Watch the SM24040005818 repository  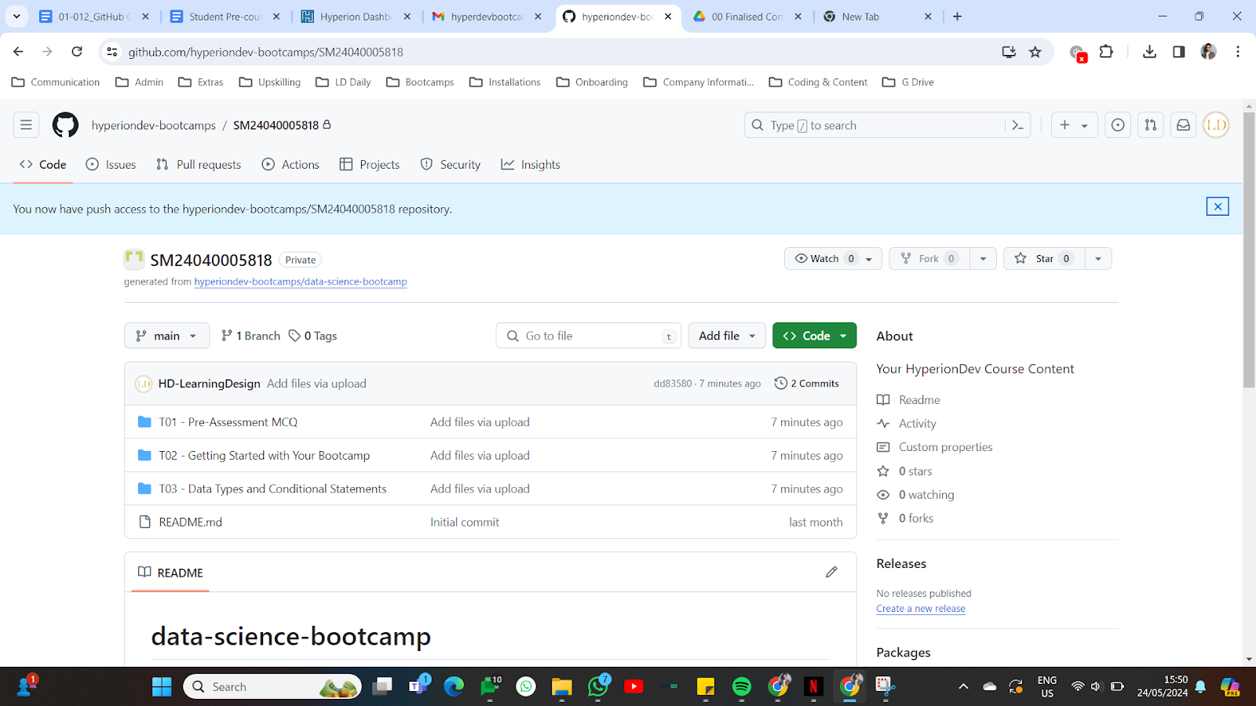pyautogui.click(x=824, y=259)
